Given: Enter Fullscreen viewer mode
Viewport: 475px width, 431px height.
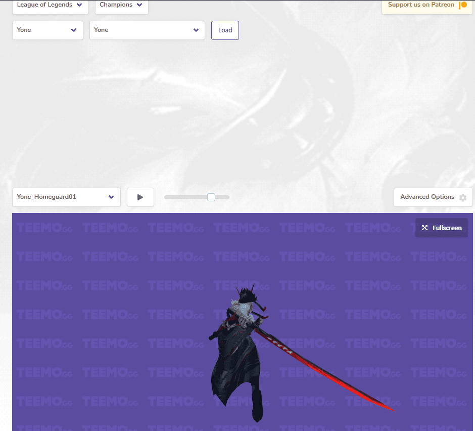Looking at the screenshot, I should pyautogui.click(x=441, y=228).
